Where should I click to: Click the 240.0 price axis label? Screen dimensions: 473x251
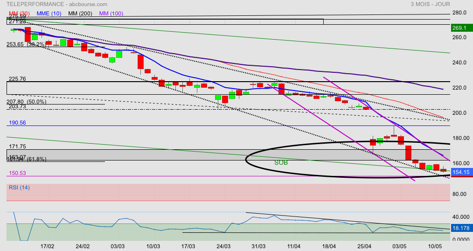click(x=459, y=63)
